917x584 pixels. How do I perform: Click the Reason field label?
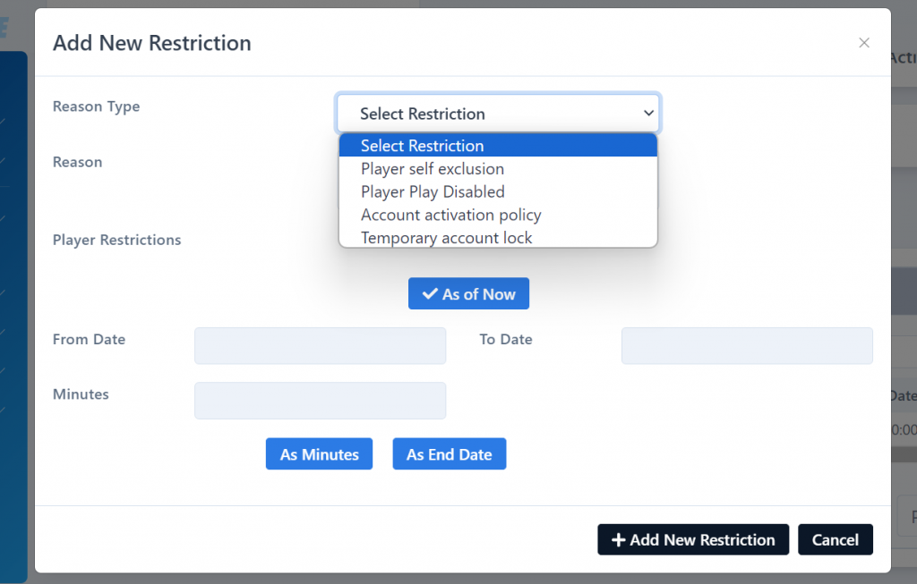[78, 162]
